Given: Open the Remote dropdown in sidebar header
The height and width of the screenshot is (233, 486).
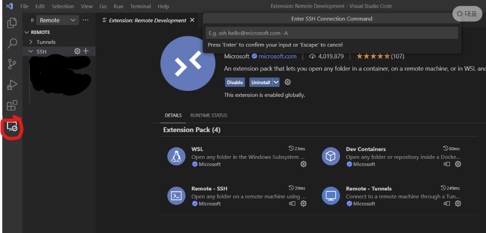Looking at the screenshot, I should [58, 20].
